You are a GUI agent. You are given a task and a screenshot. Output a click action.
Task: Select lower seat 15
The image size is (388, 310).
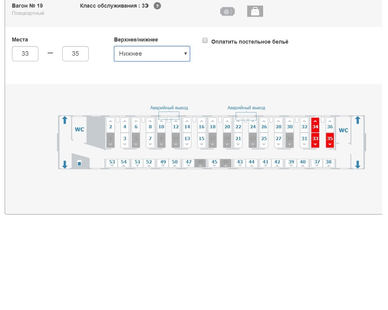[x=202, y=140]
